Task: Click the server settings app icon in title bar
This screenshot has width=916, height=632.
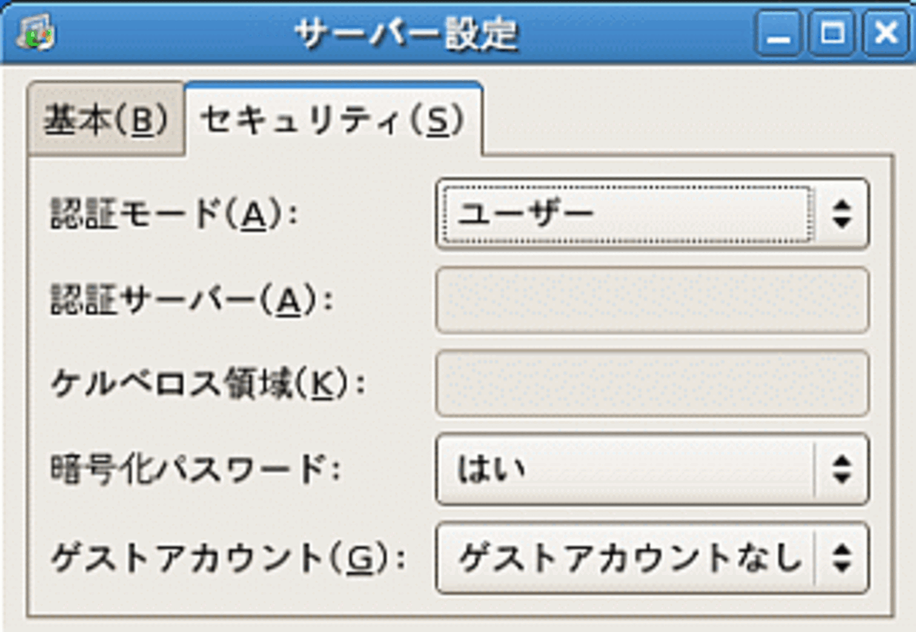Action: point(37,33)
